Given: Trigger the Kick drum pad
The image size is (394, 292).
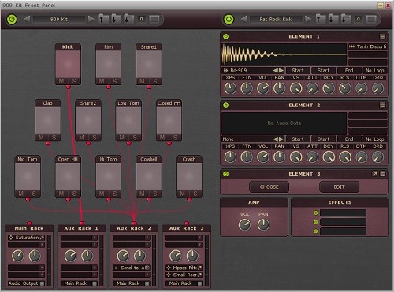Looking at the screenshot, I should [x=68, y=64].
